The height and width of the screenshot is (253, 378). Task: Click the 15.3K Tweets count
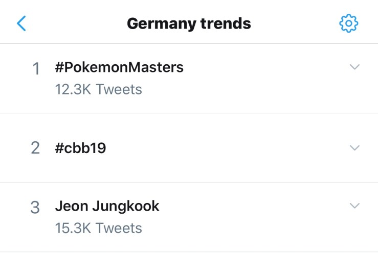click(98, 228)
